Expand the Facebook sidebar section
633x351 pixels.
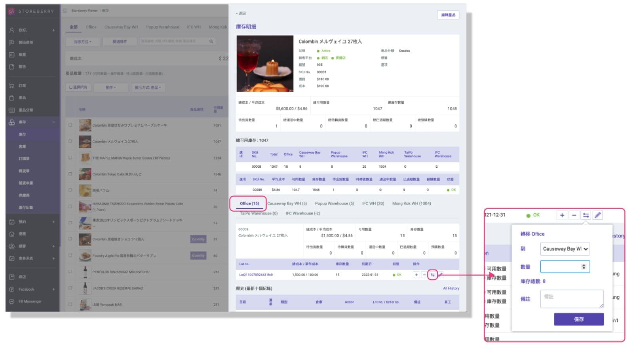pos(53,289)
